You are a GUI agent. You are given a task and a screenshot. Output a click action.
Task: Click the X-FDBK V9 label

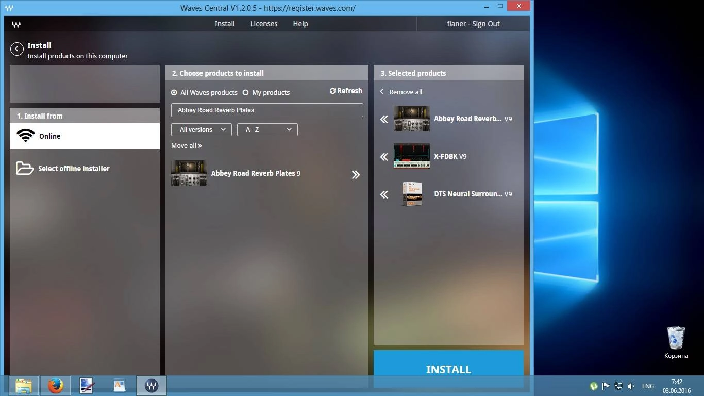(450, 156)
